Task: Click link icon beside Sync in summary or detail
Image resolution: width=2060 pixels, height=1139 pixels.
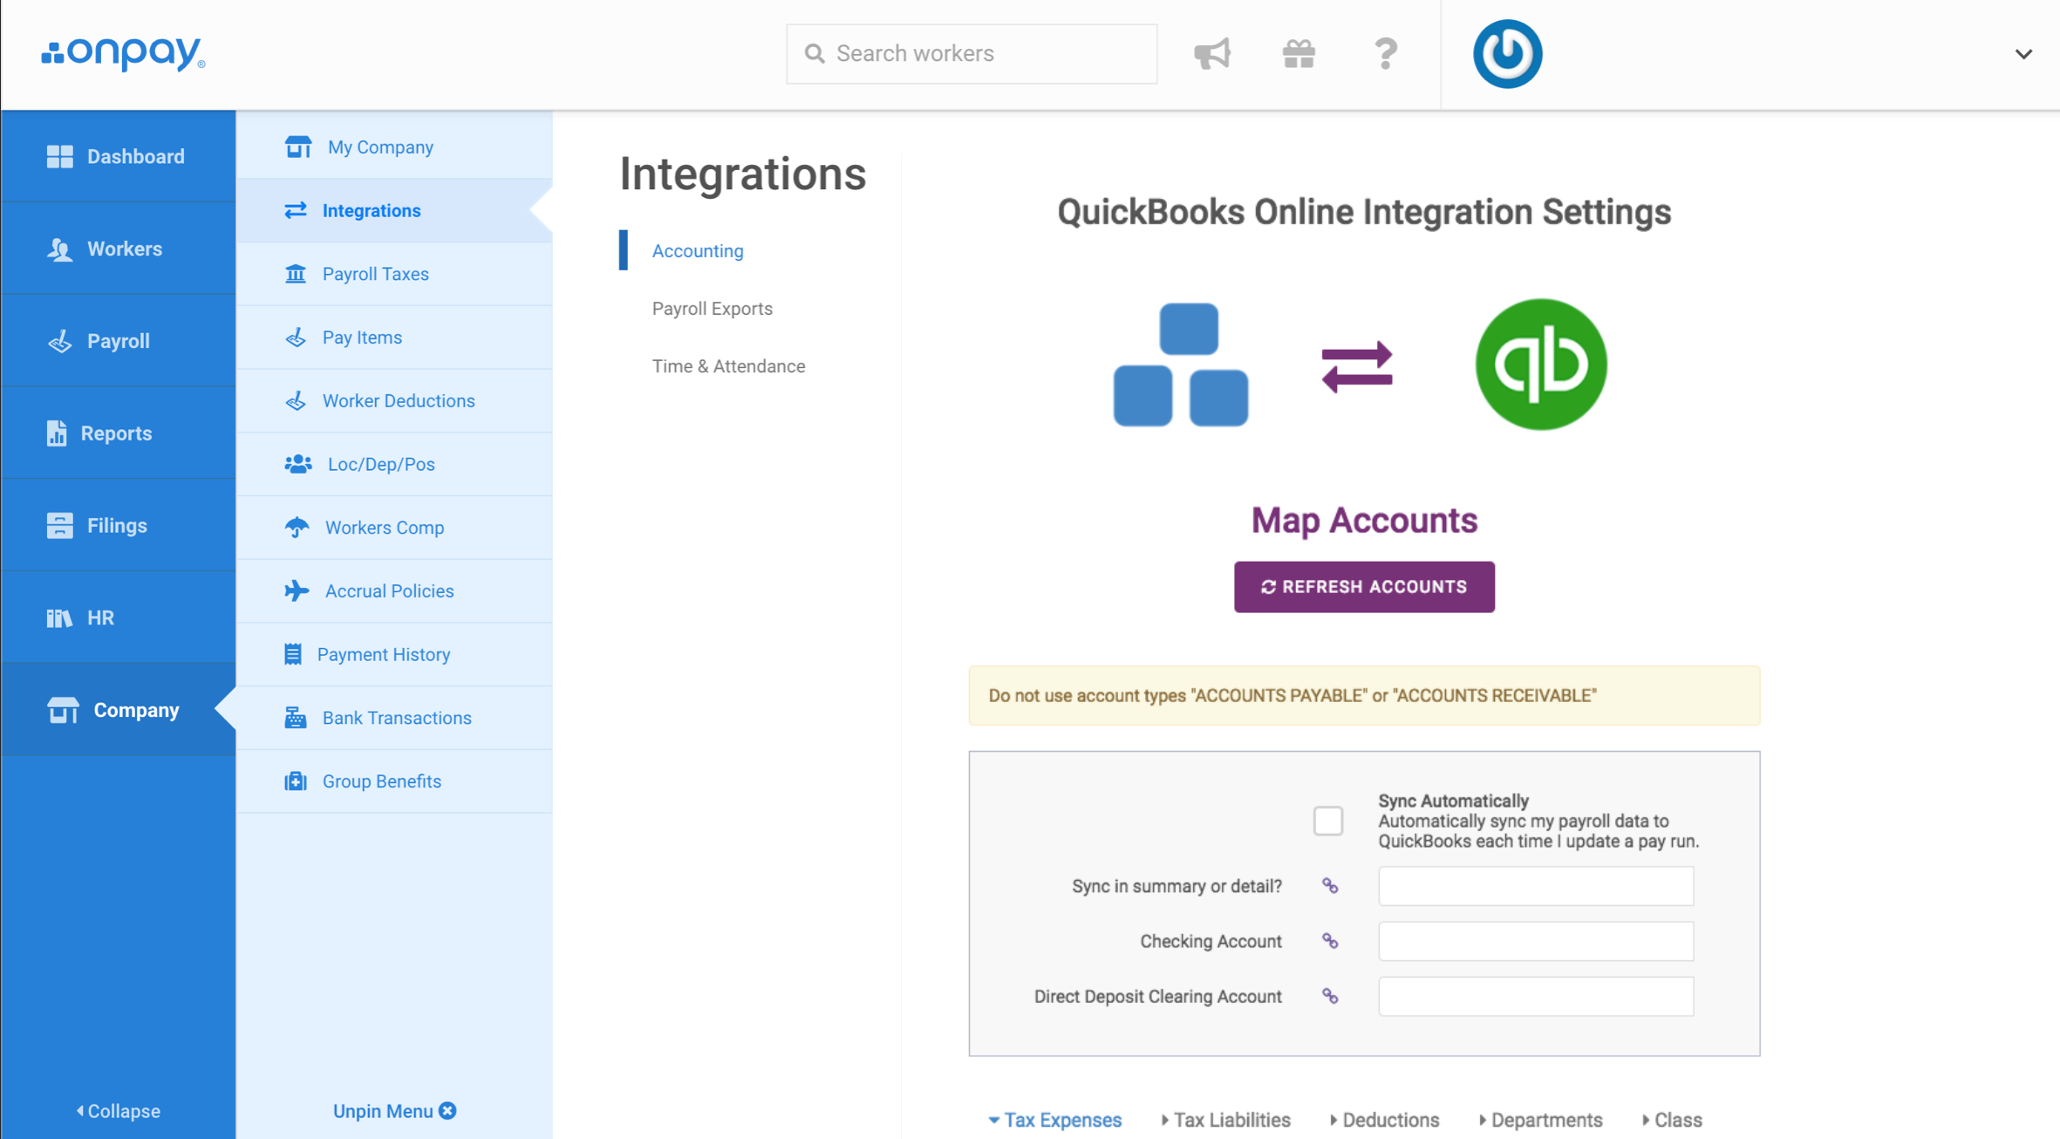Action: [1330, 886]
